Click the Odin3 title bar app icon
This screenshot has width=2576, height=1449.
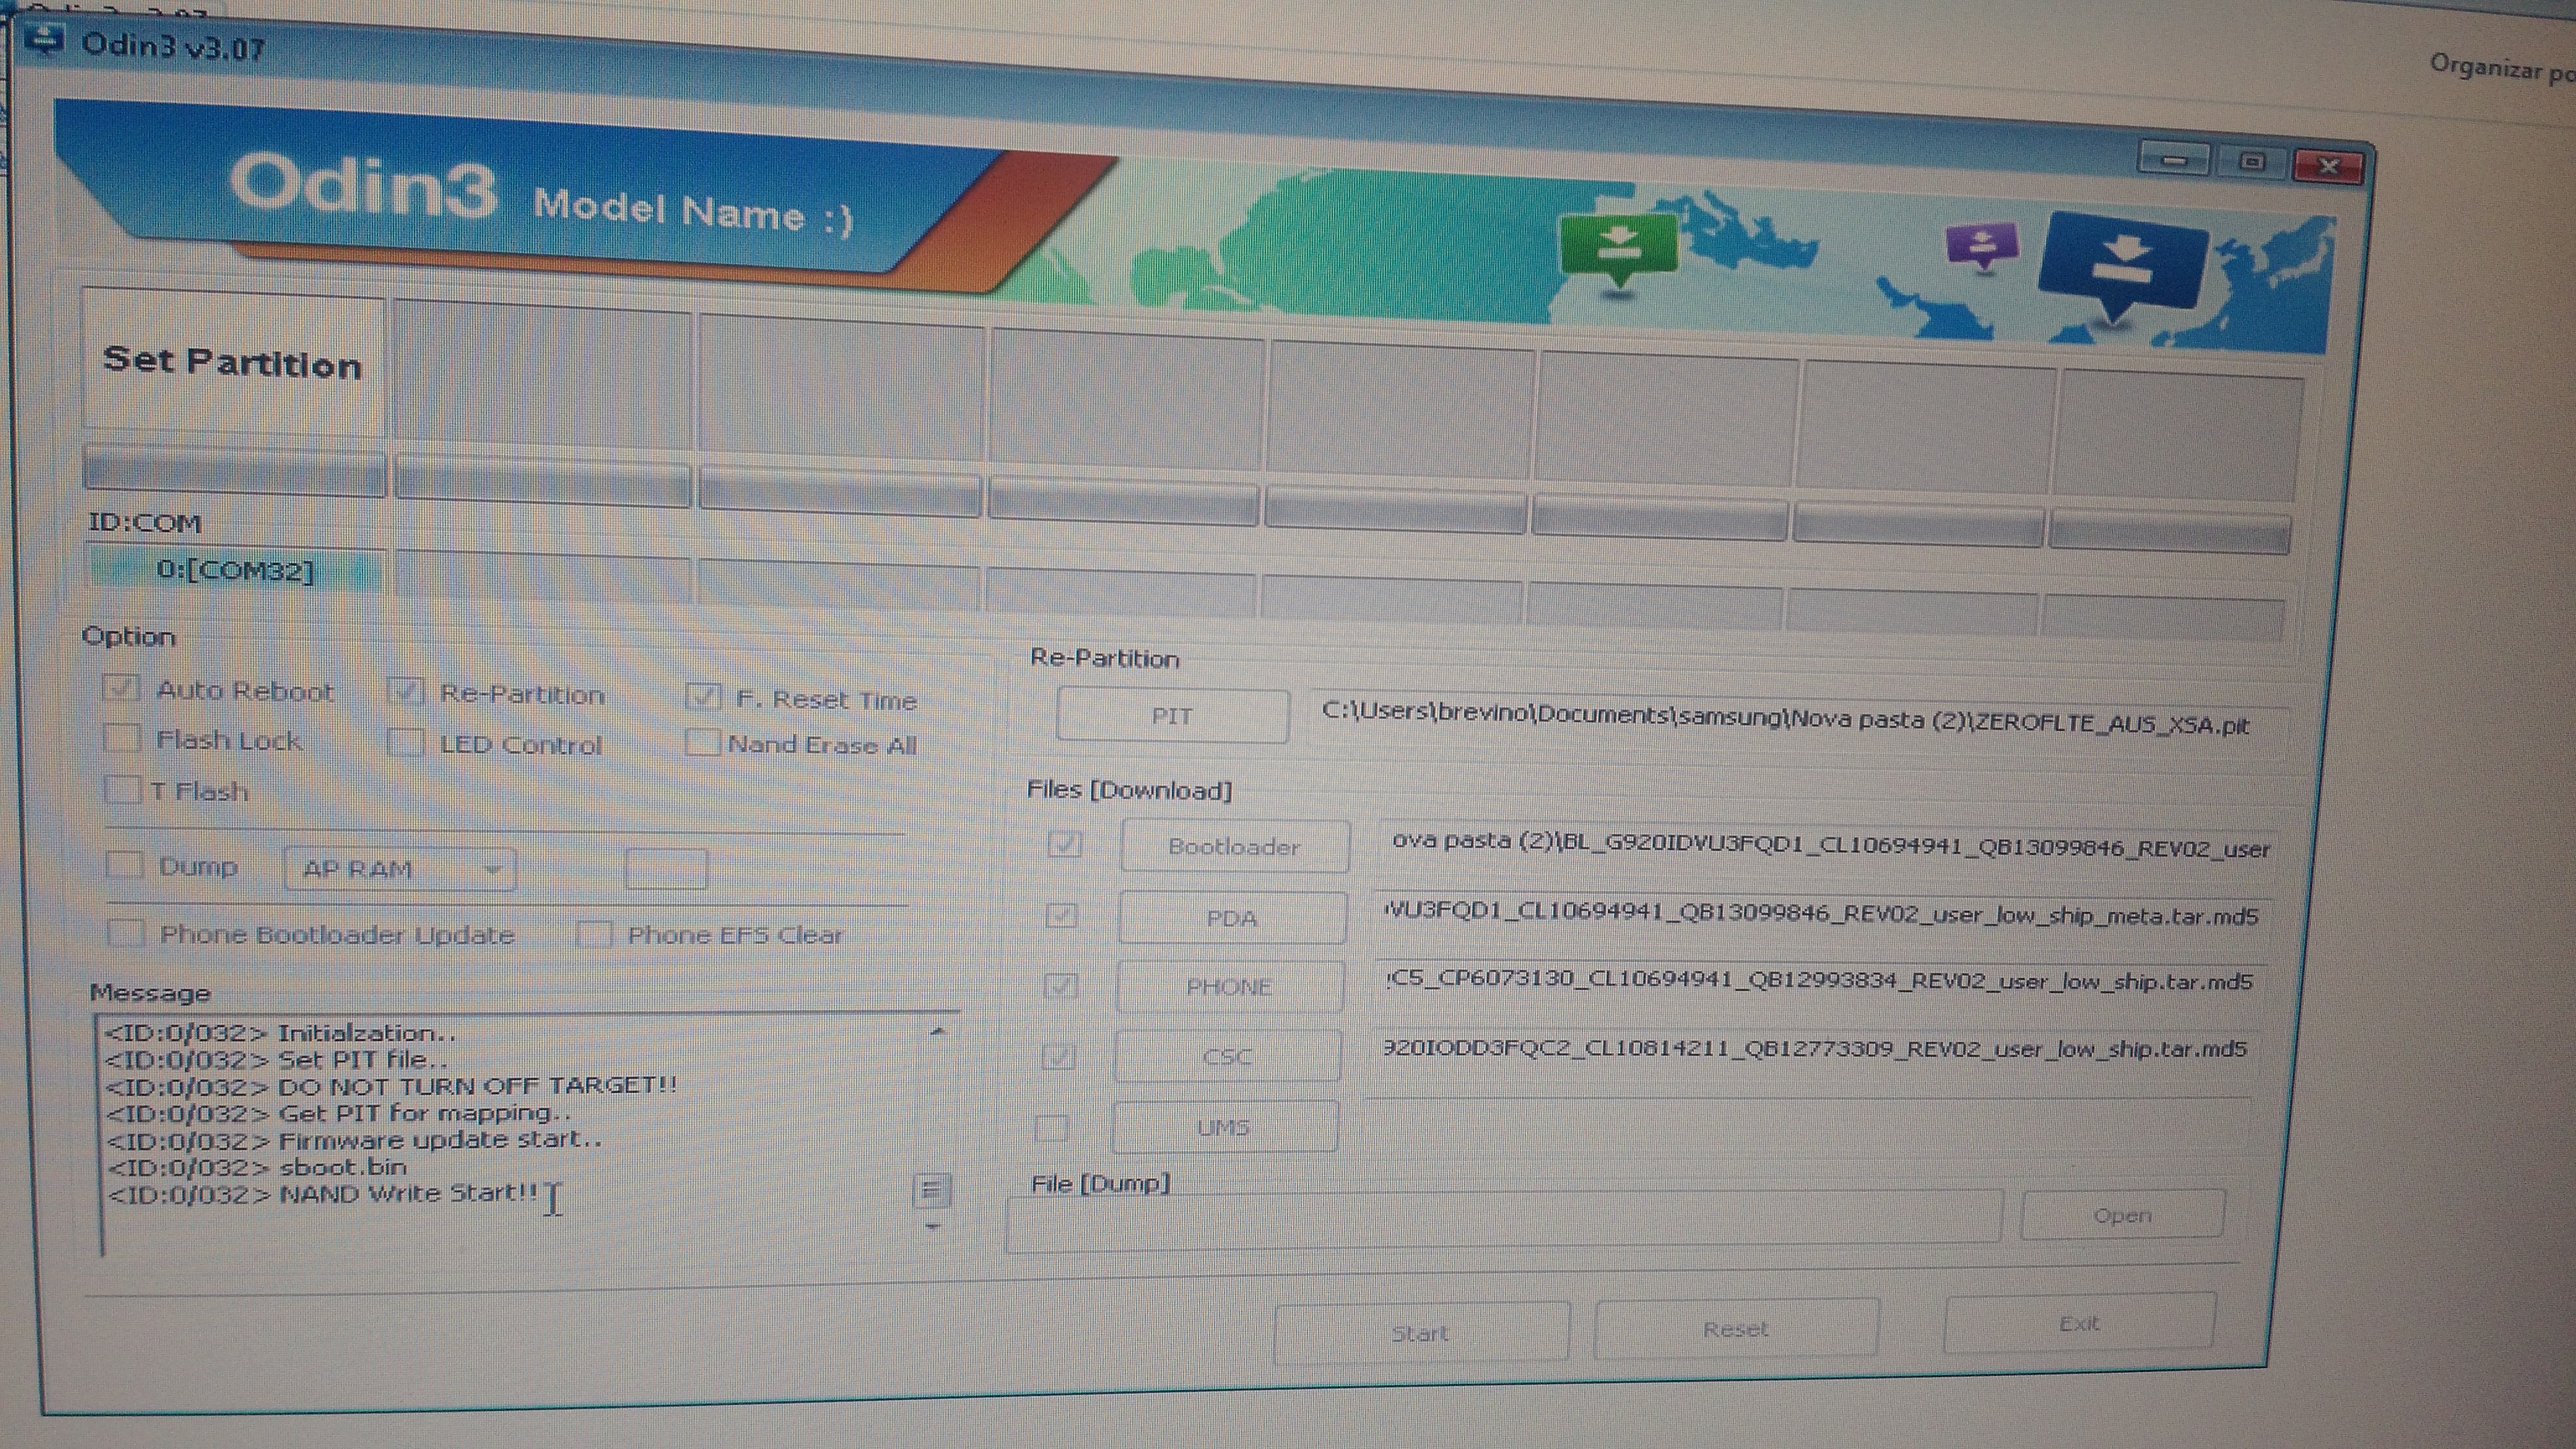point(43,40)
